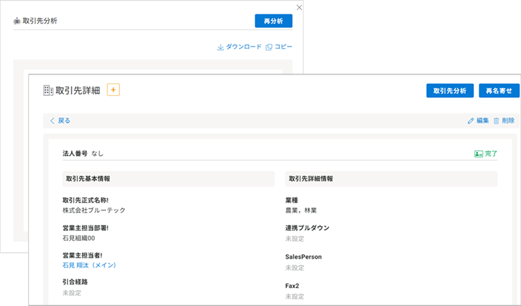Select the 連携プルダウン 未設定 value
This screenshot has height=306, width=521.
(x=295, y=239)
